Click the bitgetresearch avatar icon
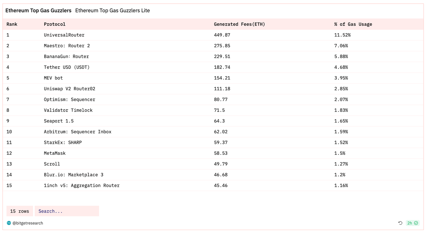 point(9,223)
